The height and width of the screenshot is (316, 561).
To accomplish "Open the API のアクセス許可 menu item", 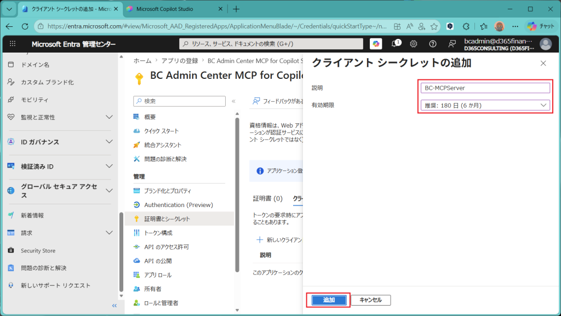I will pyautogui.click(x=166, y=246).
